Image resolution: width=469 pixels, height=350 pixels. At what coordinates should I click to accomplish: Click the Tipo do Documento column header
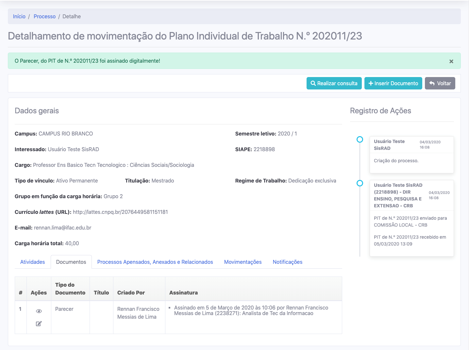pos(70,289)
